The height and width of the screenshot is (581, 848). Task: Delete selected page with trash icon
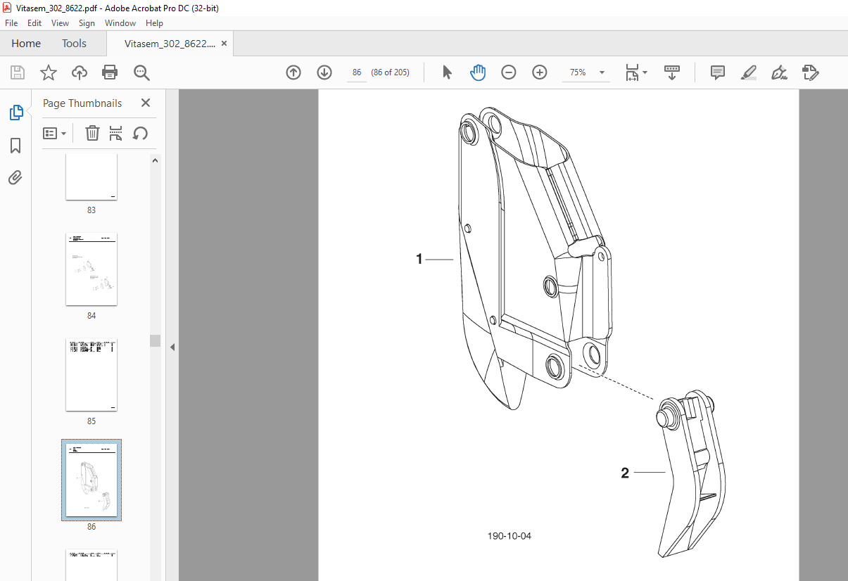92,133
